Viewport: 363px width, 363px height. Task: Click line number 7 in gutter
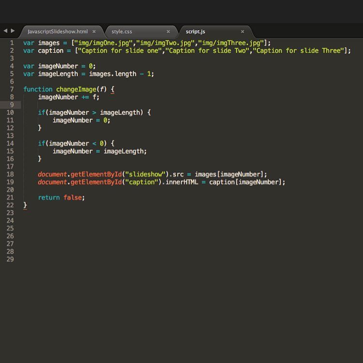tap(12, 89)
